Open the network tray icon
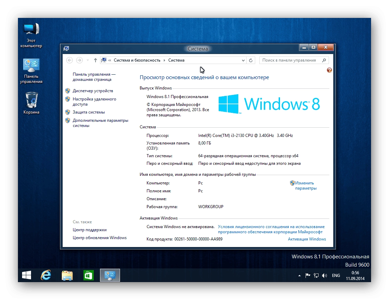Screen dimensions: 389x300 pyautogui.click(x=316, y=275)
